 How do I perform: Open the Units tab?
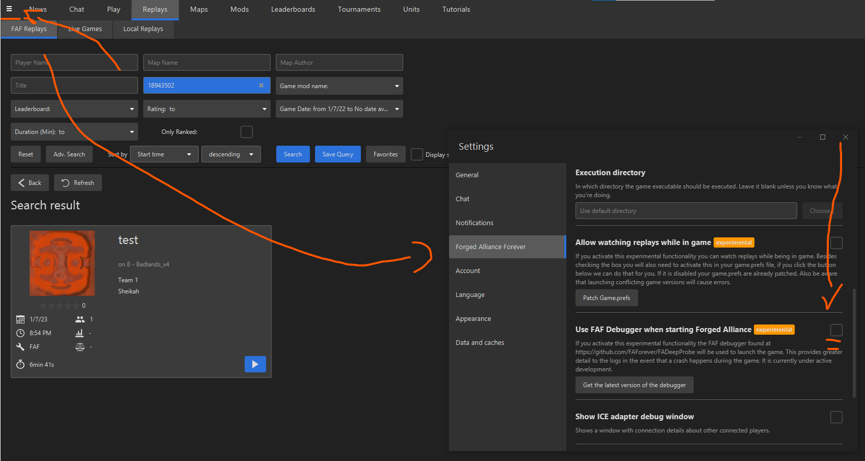pos(411,9)
